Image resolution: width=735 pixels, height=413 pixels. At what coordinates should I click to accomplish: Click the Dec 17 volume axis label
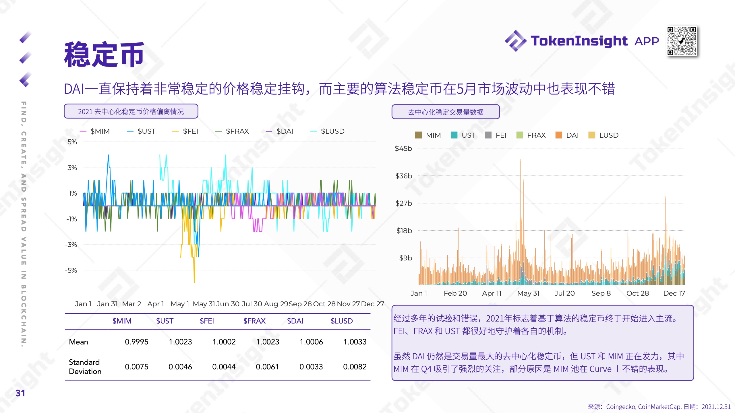click(x=674, y=293)
